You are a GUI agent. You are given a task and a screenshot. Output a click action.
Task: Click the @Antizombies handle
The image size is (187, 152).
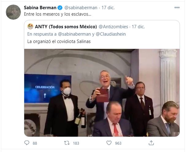(x=113, y=27)
